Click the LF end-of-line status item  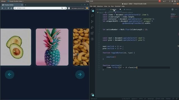click(x=145, y=99)
